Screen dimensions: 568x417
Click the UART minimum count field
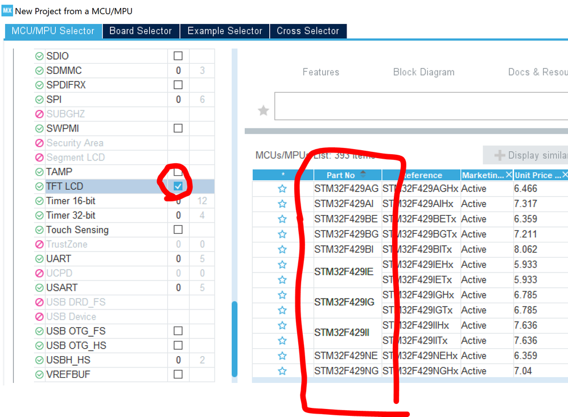[178, 259]
